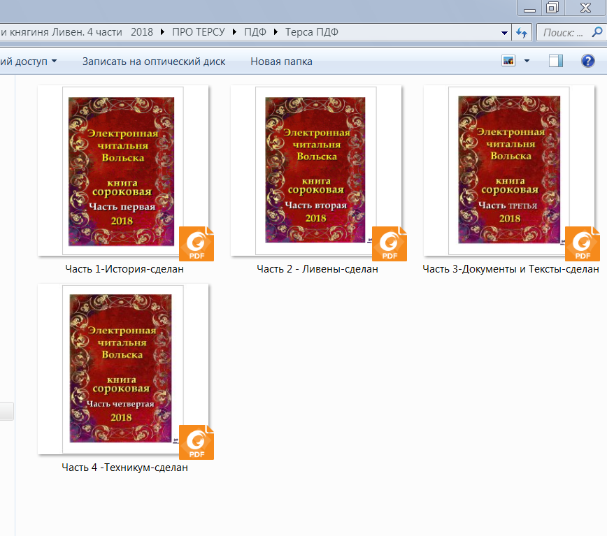
Task: Click the search magnifier icon
Action: [597, 32]
